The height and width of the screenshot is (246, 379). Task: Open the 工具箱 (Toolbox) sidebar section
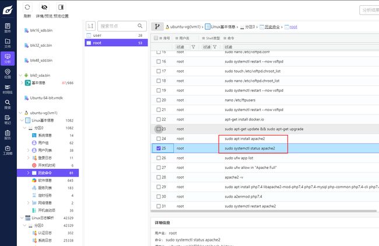point(8,150)
